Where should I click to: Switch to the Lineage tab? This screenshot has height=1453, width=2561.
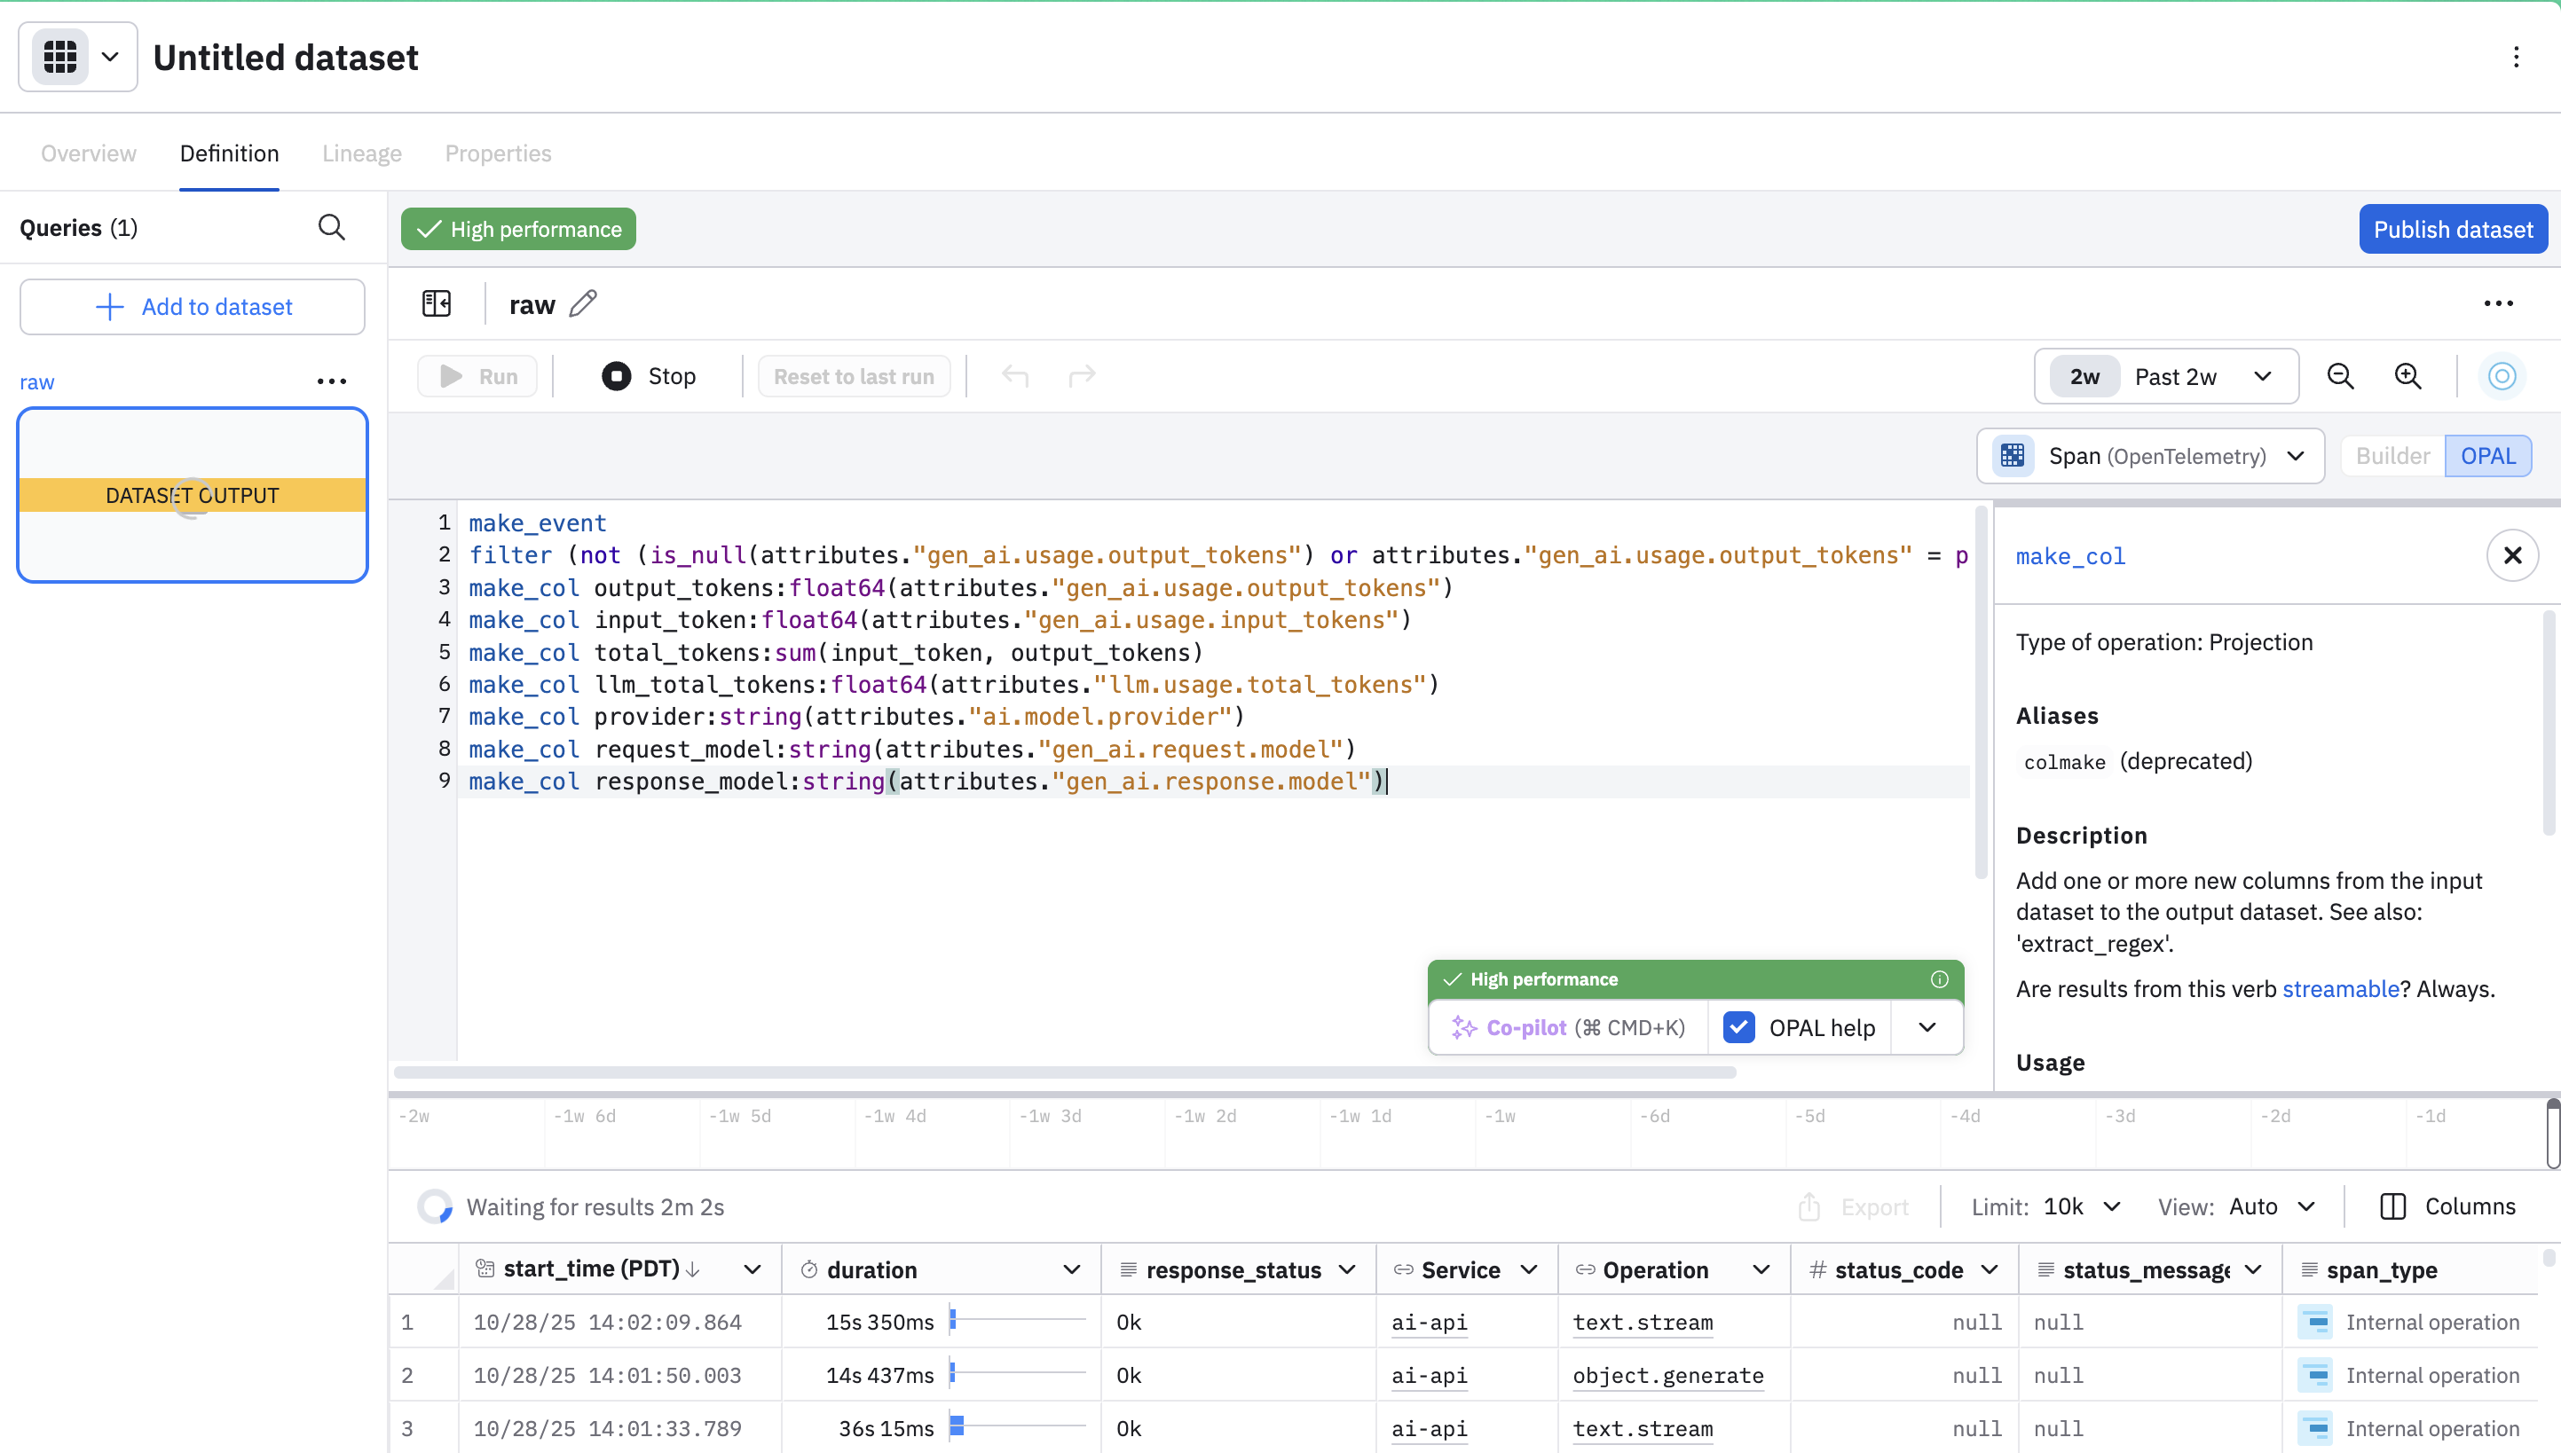(x=361, y=153)
